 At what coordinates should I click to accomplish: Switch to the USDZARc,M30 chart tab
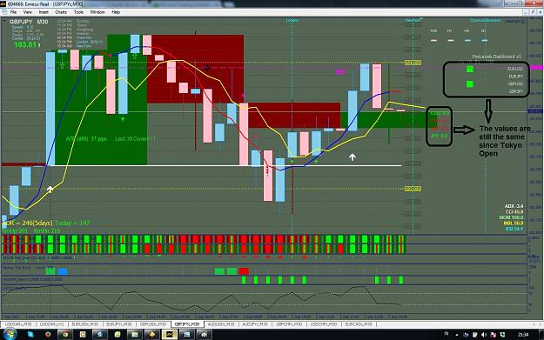pyautogui.click(x=18, y=324)
